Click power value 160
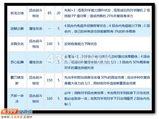The width and height of the screenshot is (159, 119). [x=49, y=98]
